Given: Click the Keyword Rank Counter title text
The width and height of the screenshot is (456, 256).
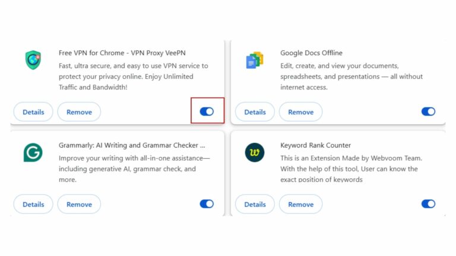Looking at the screenshot, I should (x=315, y=145).
